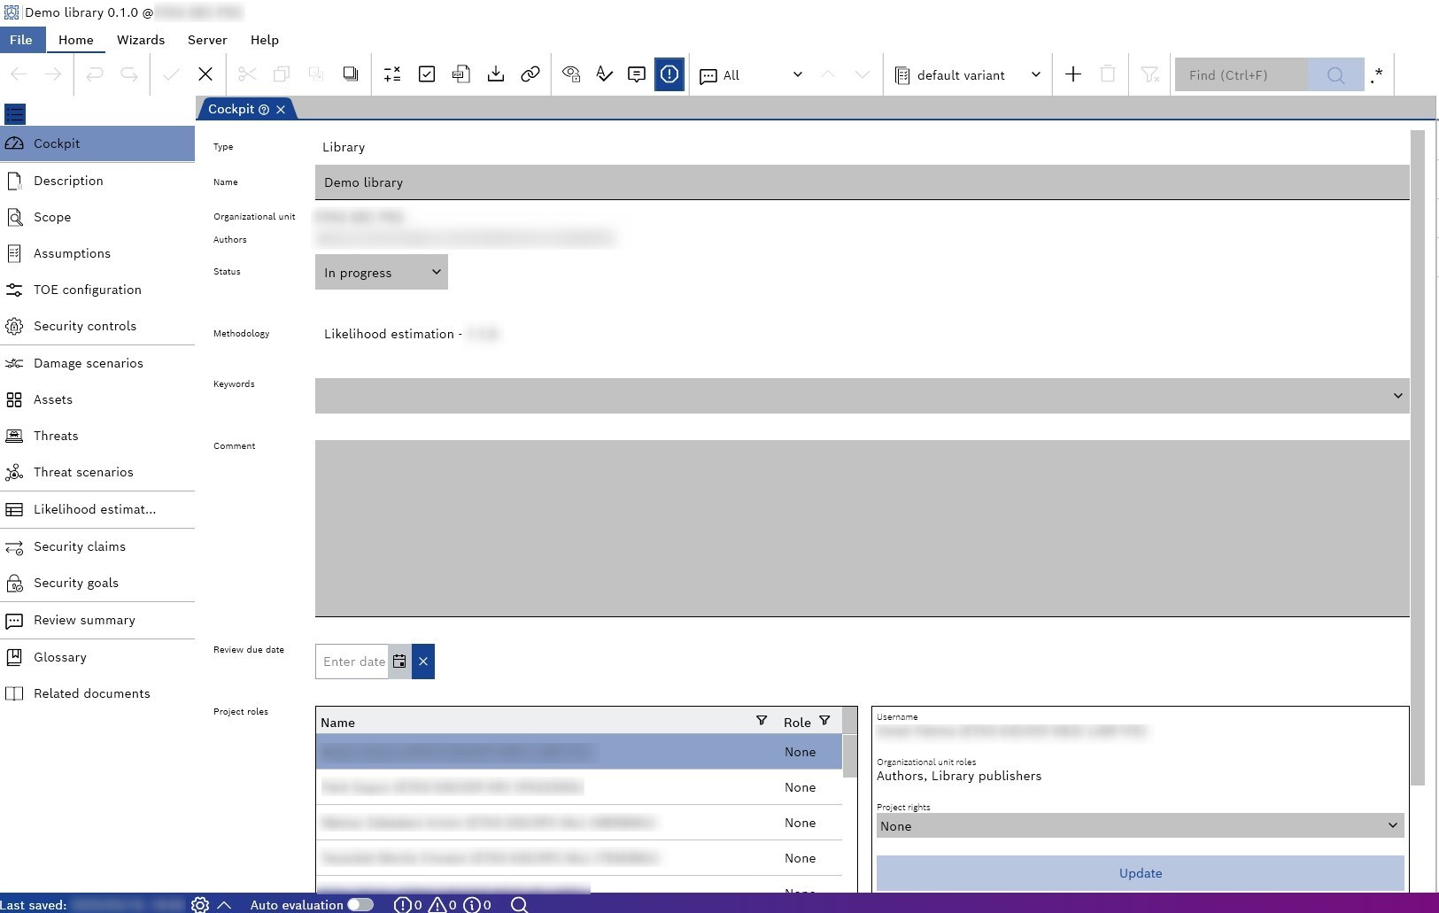Image resolution: width=1439 pixels, height=913 pixels.
Task: Open the Project rights dropdown
Action: (x=1140, y=826)
